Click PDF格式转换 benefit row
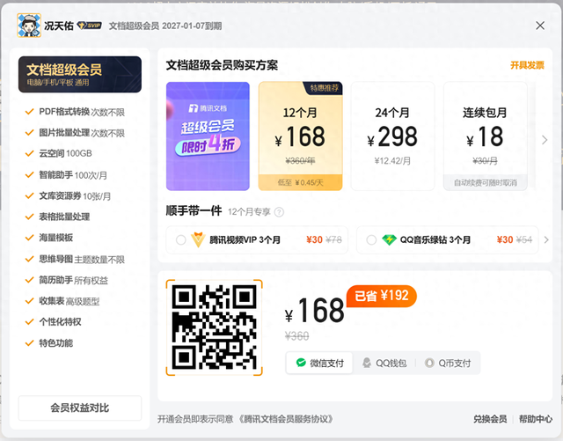Viewport: 563px width, 441px height. point(75,112)
